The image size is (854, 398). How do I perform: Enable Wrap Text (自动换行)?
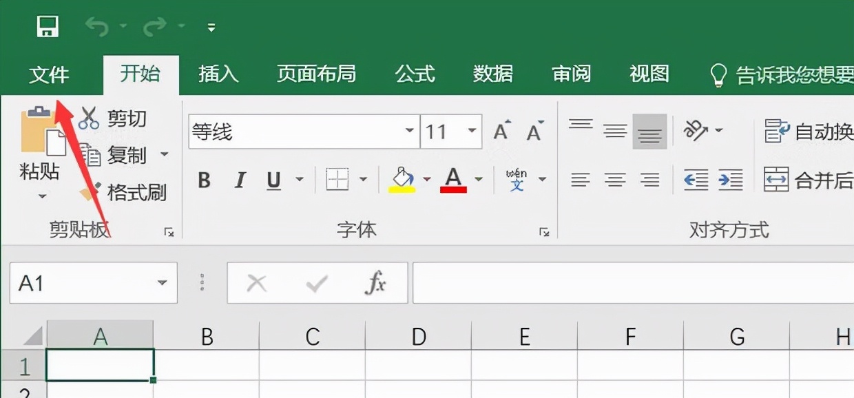tap(799, 130)
